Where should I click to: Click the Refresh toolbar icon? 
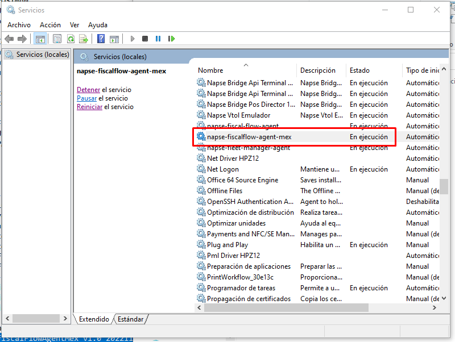pos(71,39)
